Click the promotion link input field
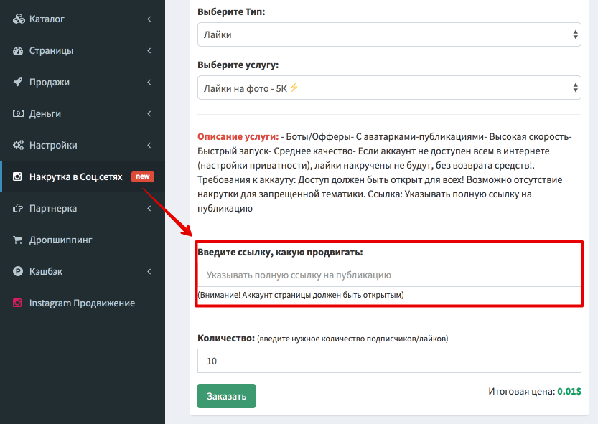This screenshot has width=598, height=424. (388, 275)
